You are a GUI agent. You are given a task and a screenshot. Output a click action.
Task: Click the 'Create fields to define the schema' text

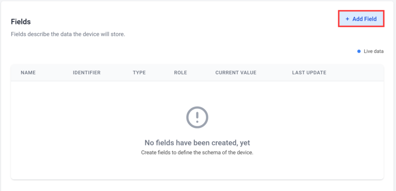pyautogui.click(x=197, y=153)
